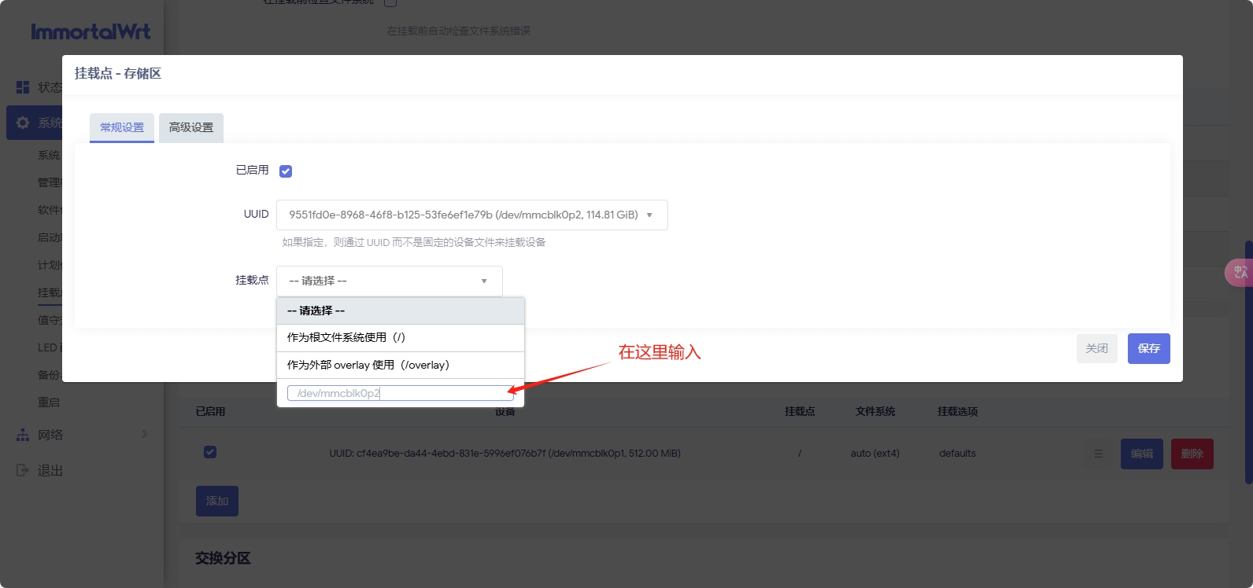Click the status dashboard icon in sidebar
This screenshot has width=1253, height=588.
(x=23, y=87)
